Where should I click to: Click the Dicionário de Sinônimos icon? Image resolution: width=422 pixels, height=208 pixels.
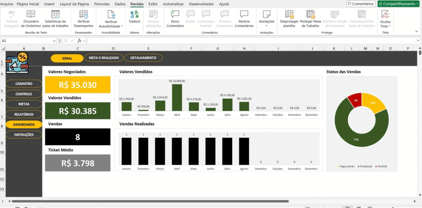[x=31, y=15]
